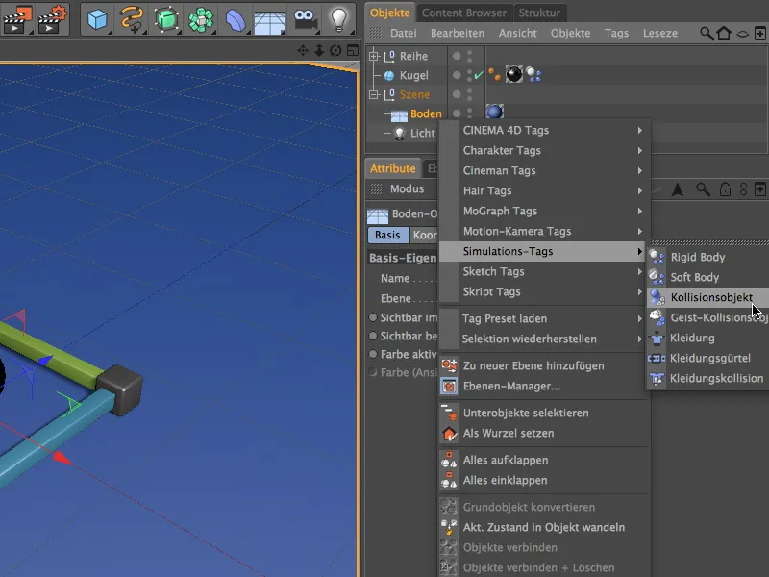
Task: Open the green array modeling objects icon
Action: pos(201,19)
